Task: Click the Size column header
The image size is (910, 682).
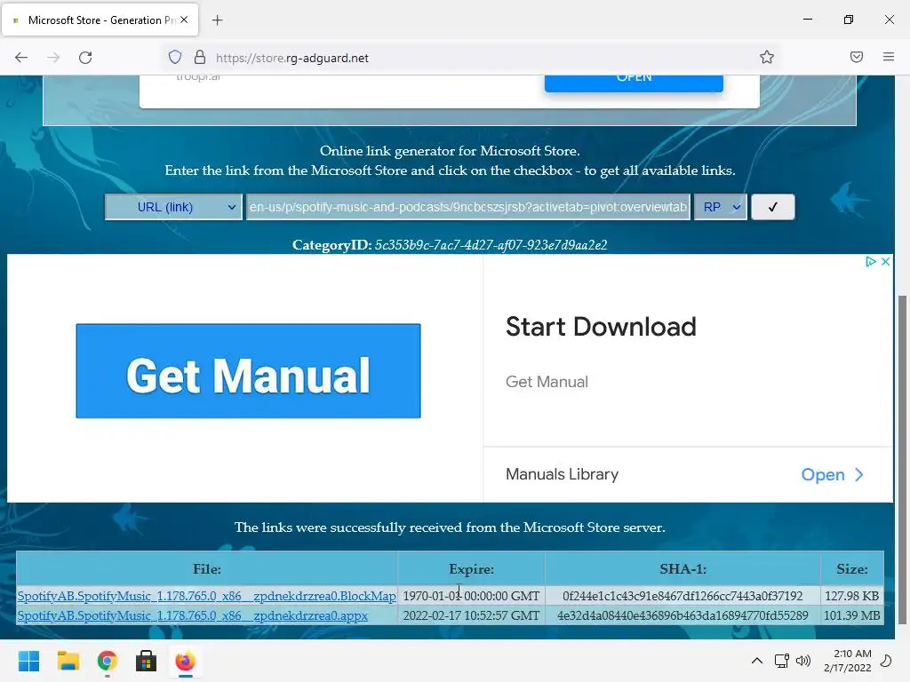Action: coord(852,569)
